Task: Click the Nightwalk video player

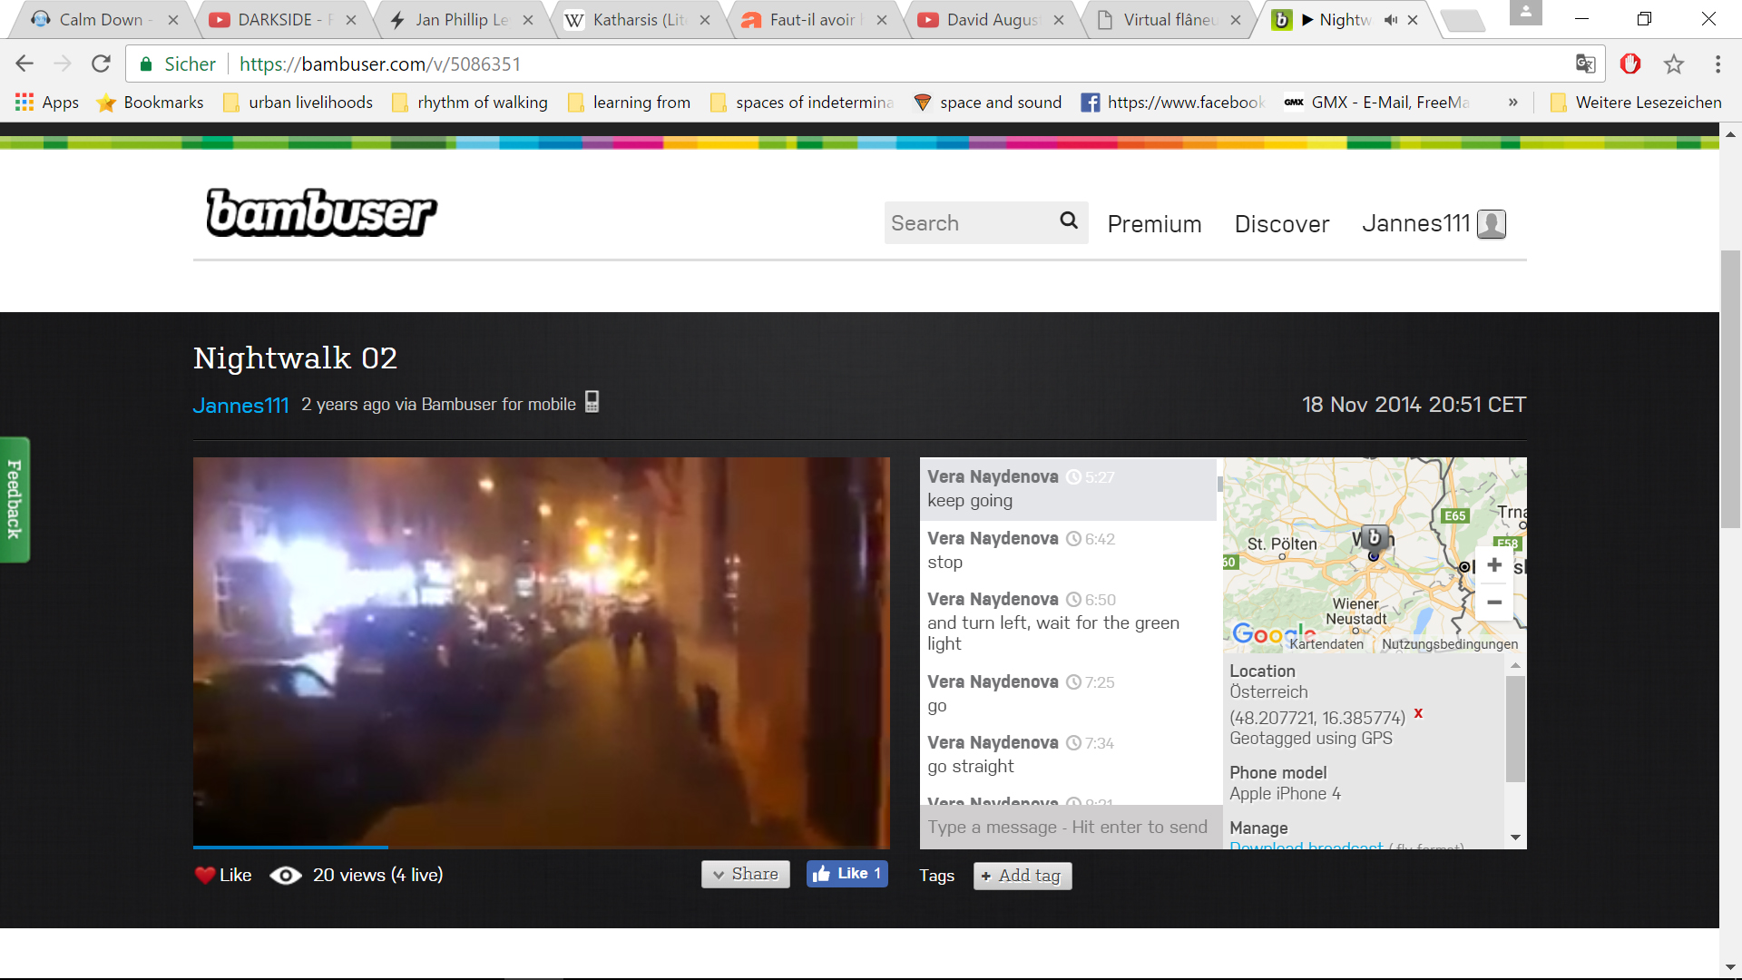Action: click(x=542, y=652)
